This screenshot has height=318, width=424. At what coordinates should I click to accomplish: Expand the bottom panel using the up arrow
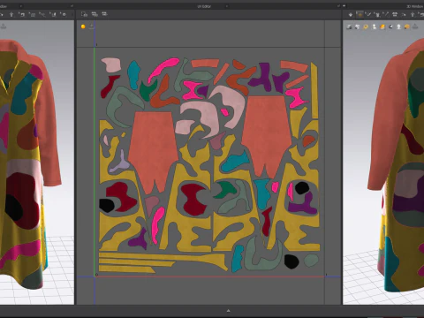click(x=228, y=310)
